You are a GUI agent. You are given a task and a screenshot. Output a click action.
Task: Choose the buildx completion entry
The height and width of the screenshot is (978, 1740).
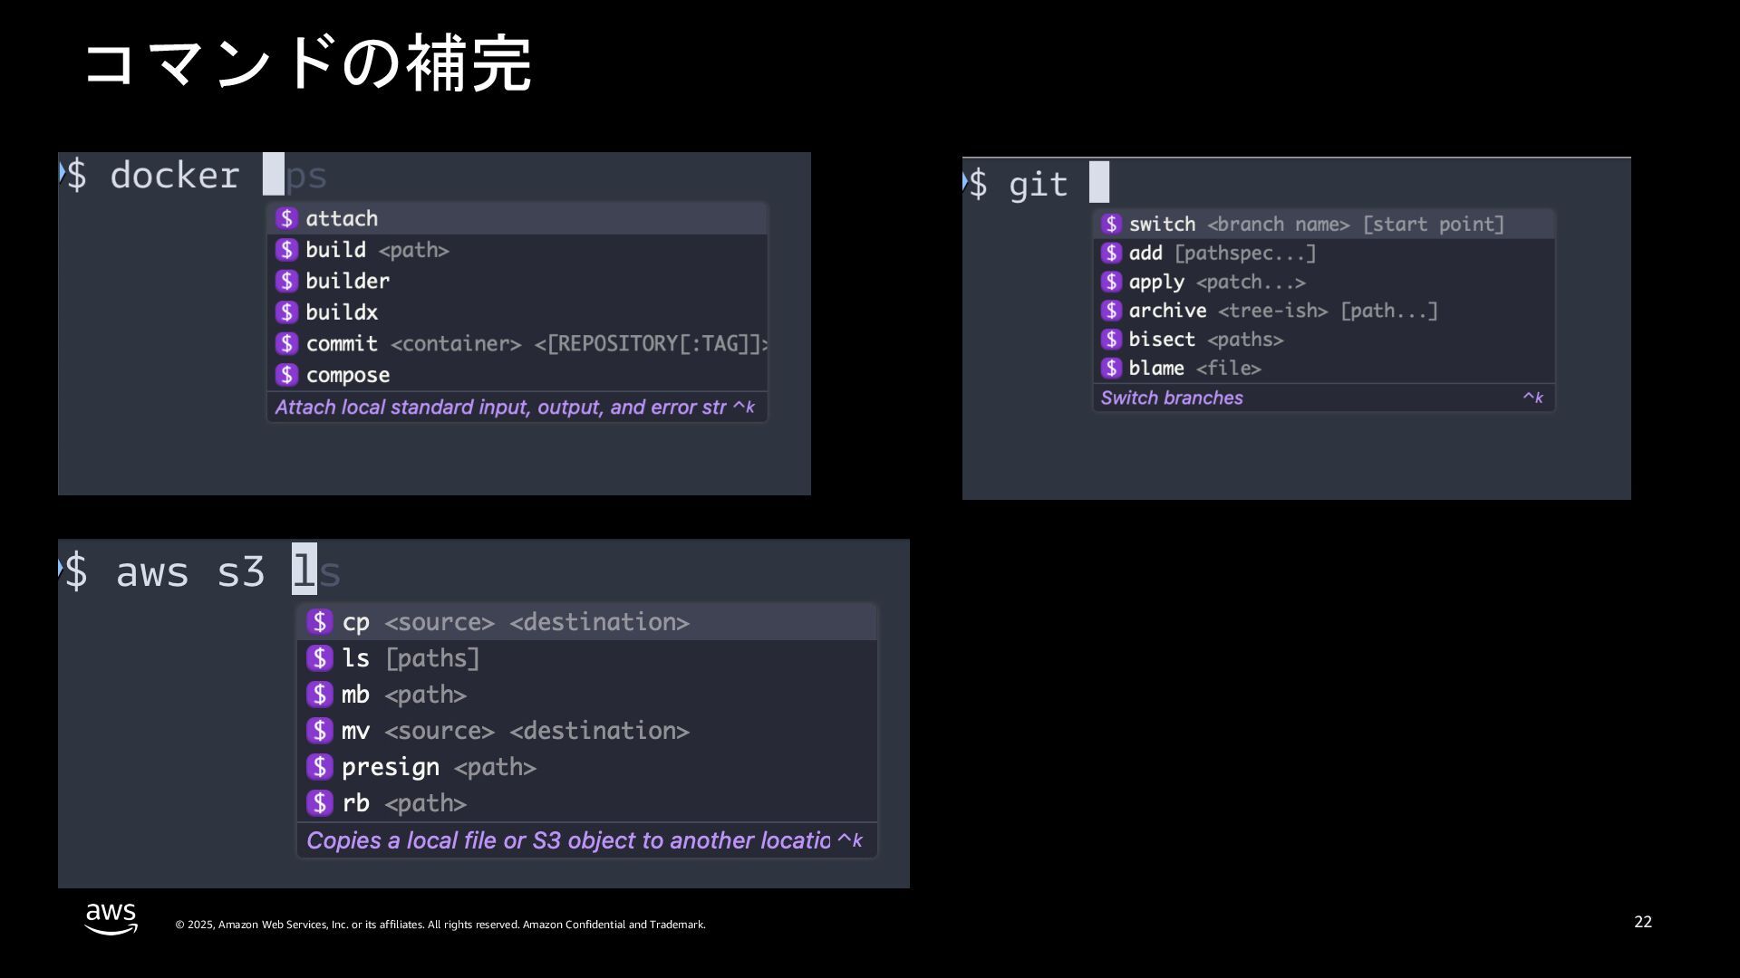tap(342, 312)
